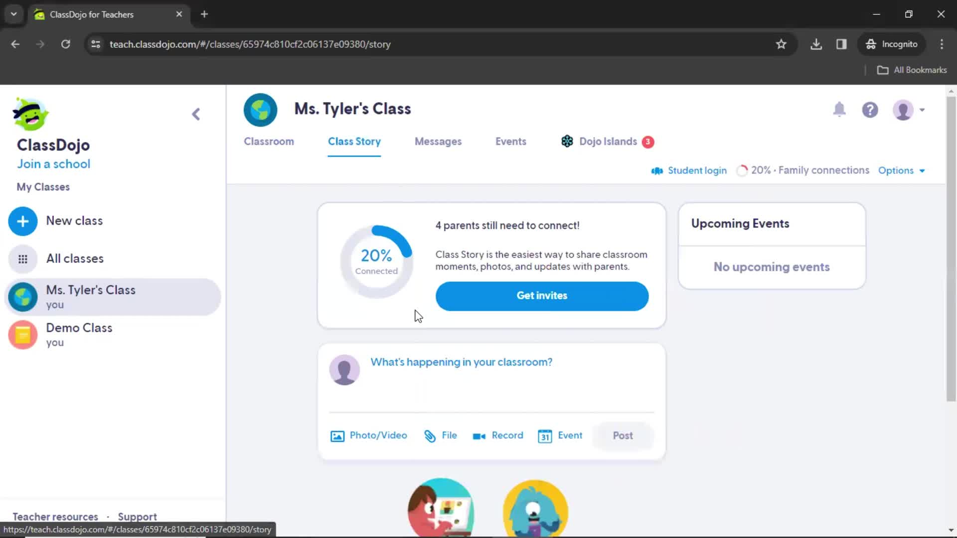
Task: Open the Events tab
Action: pos(511,141)
